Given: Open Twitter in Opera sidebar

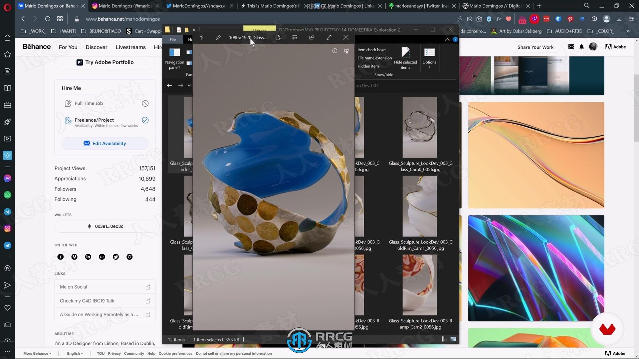Looking at the screenshot, I should (7, 246).
